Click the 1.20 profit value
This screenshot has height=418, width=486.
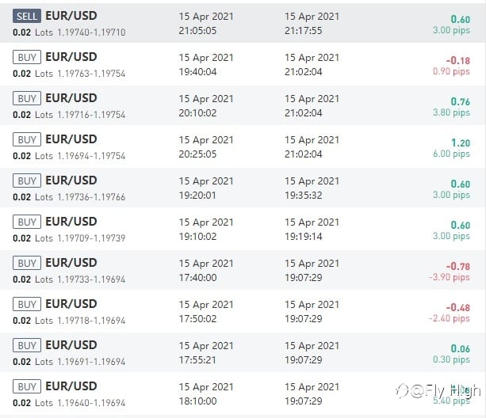(x=461, y=143)
